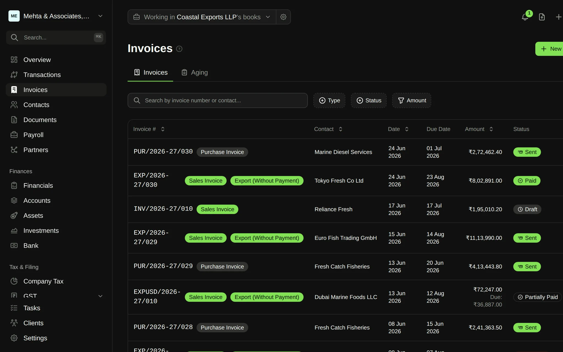Click amount ₹11,13,990.00

click(x=484, y=238)
